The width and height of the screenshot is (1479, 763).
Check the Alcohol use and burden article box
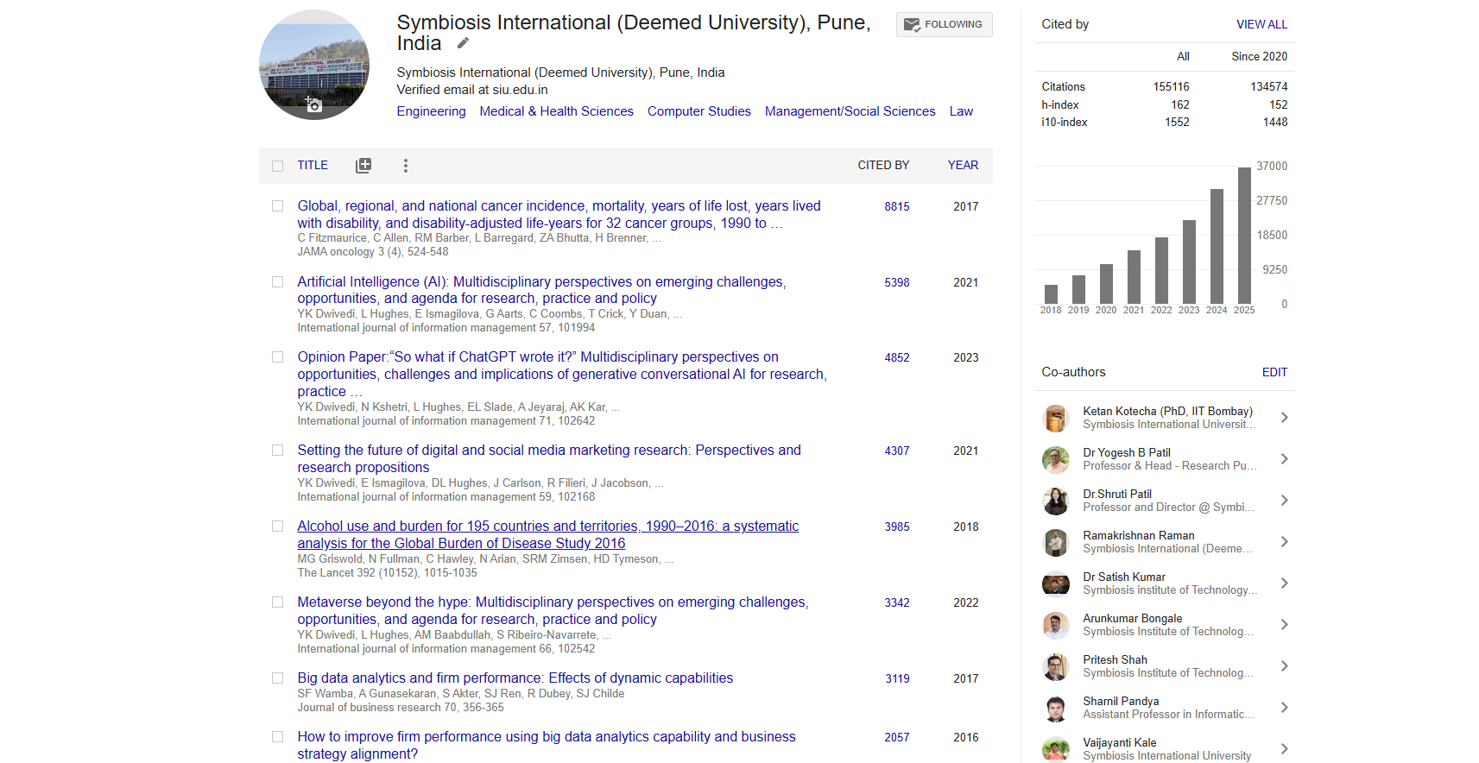[277, 527]
